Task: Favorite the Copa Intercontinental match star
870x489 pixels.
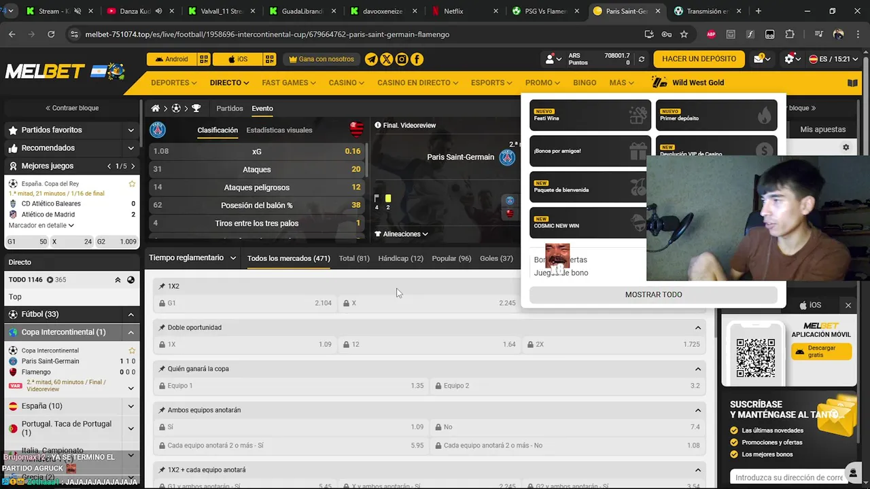Action: pos(132,350)
